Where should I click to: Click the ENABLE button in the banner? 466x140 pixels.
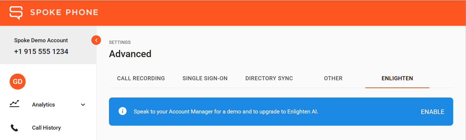[x=433, y=112]
